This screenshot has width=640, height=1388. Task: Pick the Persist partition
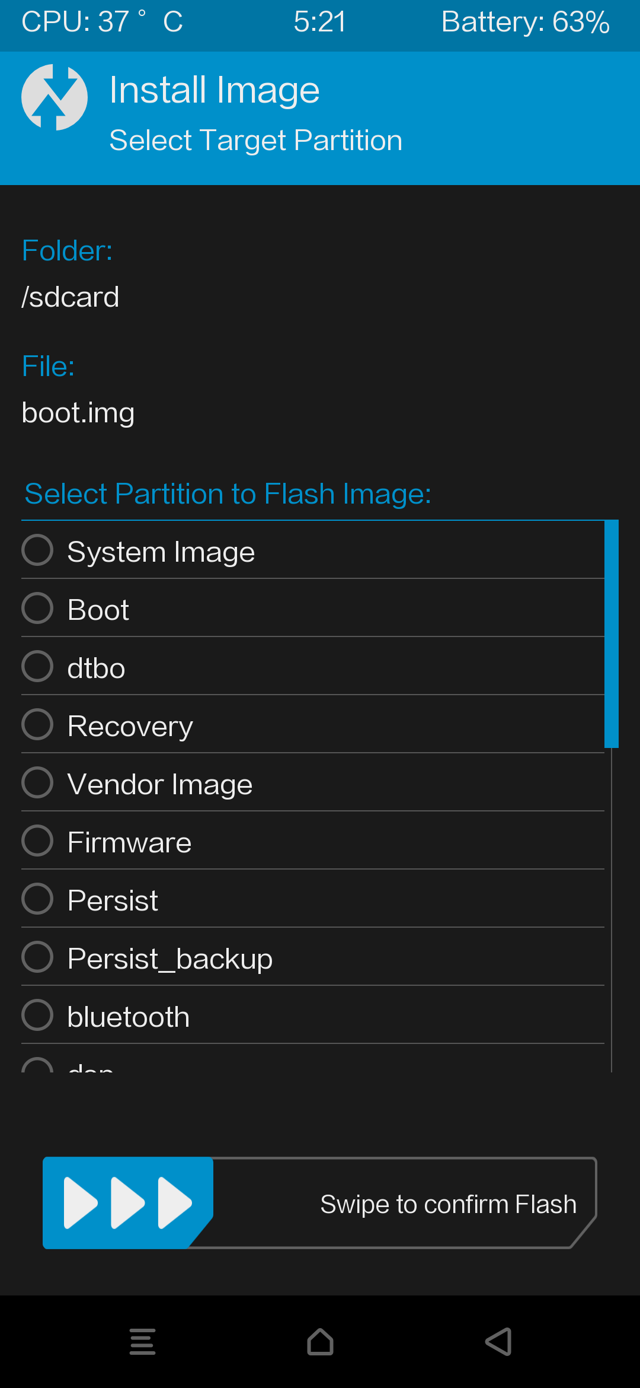313,899
